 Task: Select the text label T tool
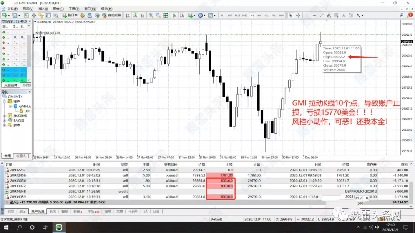(x=351, y=16)
